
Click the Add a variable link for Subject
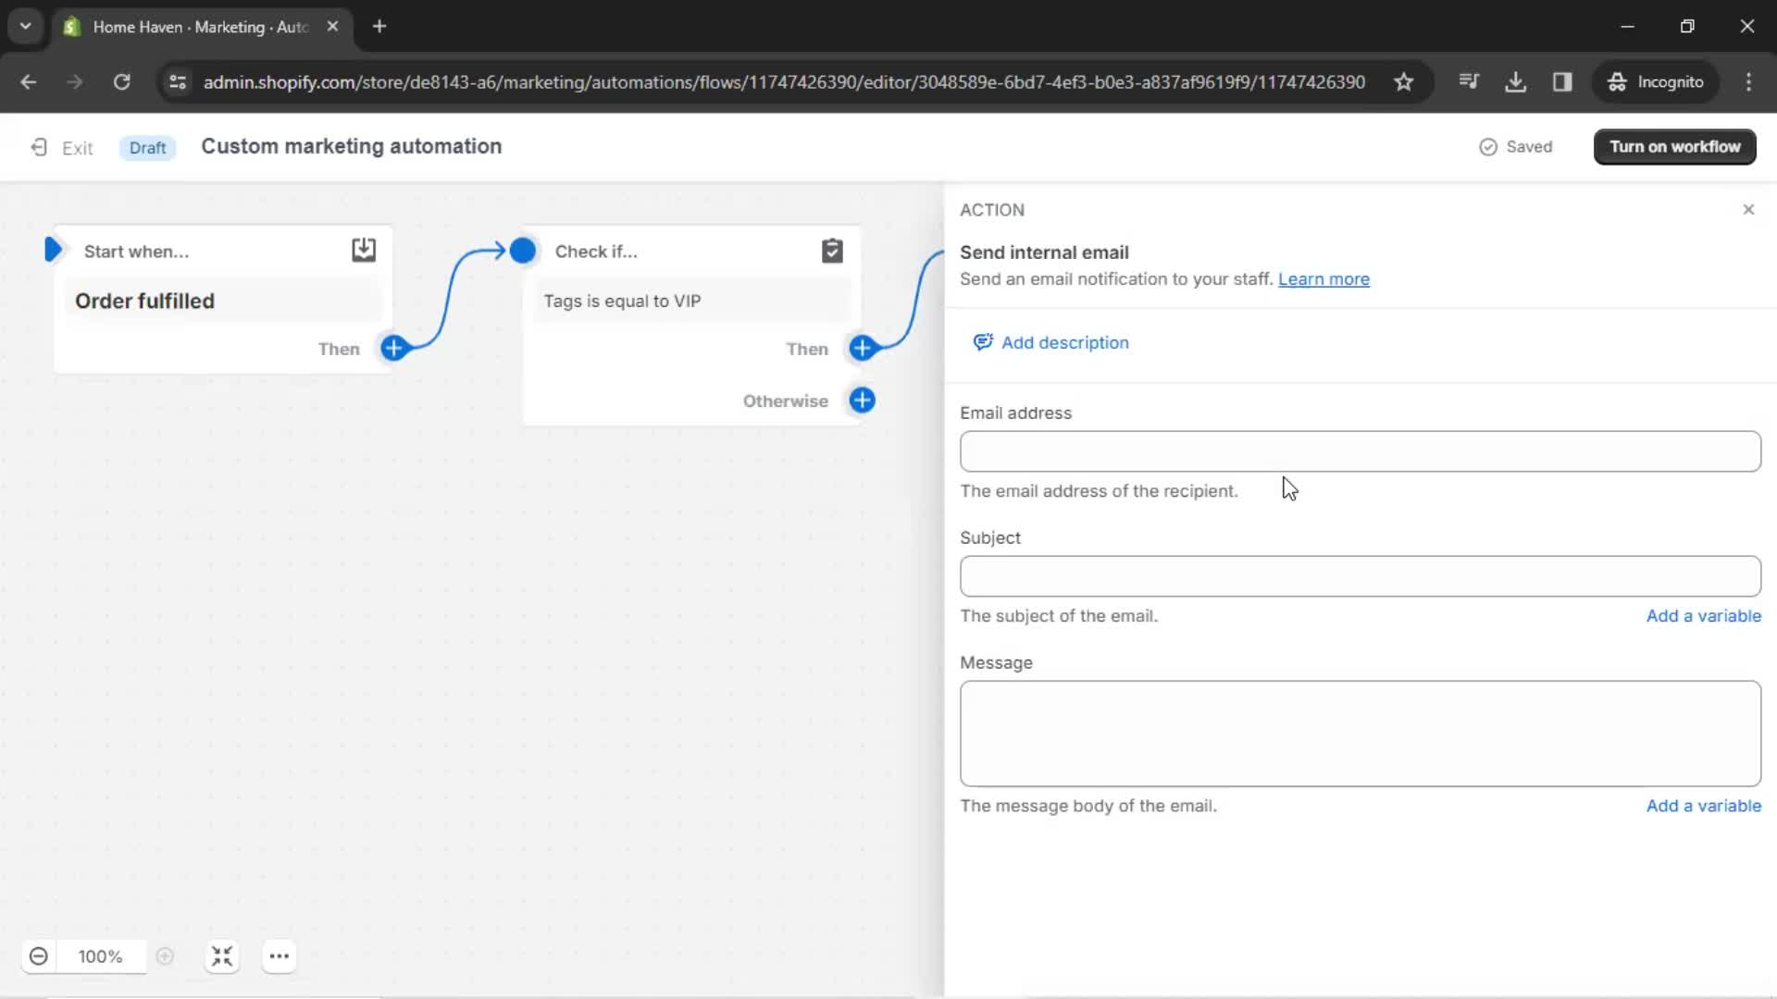(x=1704, y=616)
